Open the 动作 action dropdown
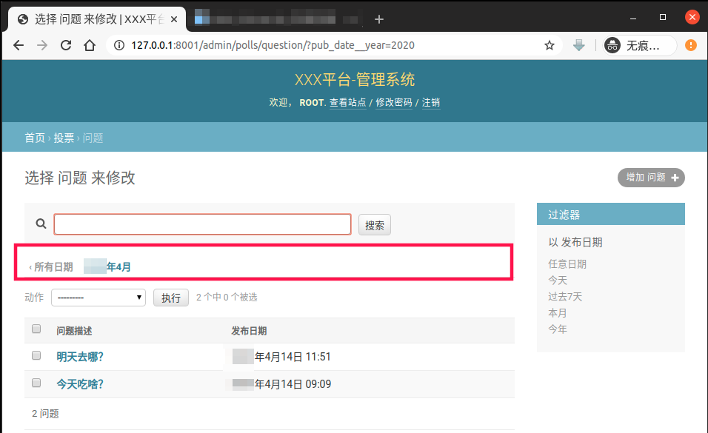The height and width of the screenshot is (433, 708). (98, 298)
